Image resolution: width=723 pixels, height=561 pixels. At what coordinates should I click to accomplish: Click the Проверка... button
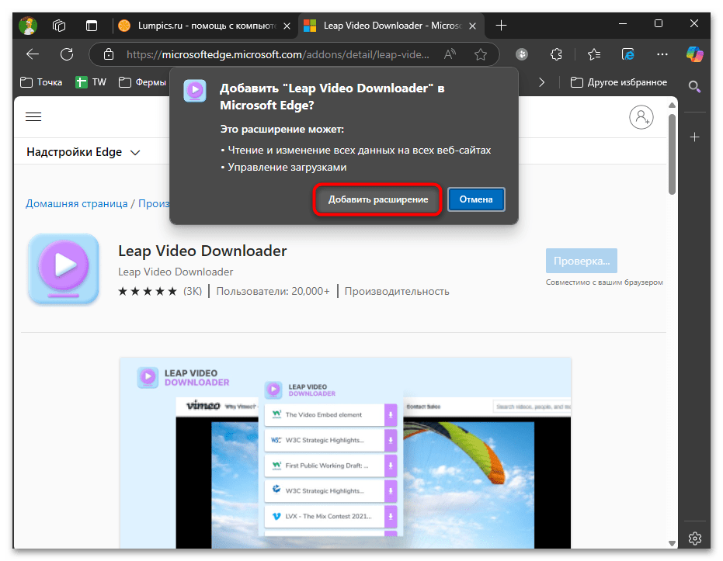[582, 261]
